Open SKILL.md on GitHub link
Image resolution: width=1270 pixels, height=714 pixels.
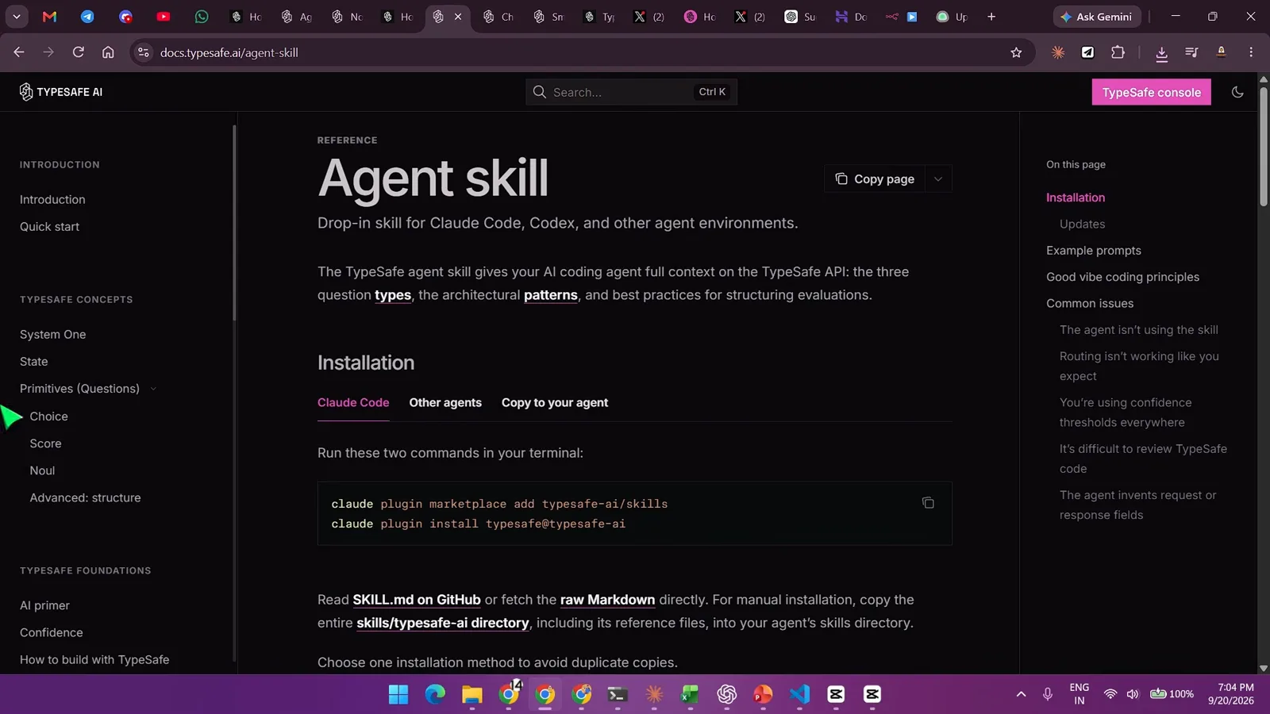pos(417,600)
